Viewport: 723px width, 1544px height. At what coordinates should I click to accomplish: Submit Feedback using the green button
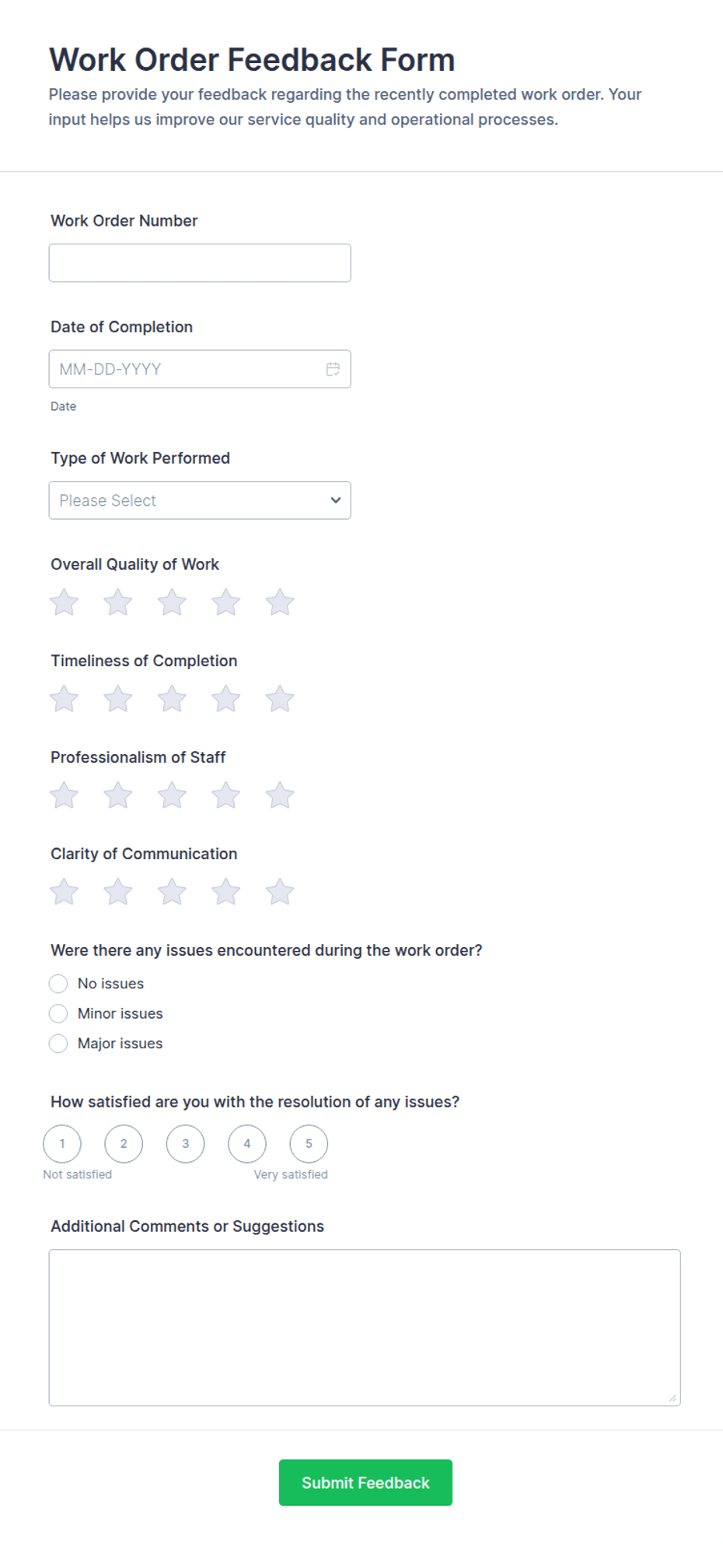365,1483
